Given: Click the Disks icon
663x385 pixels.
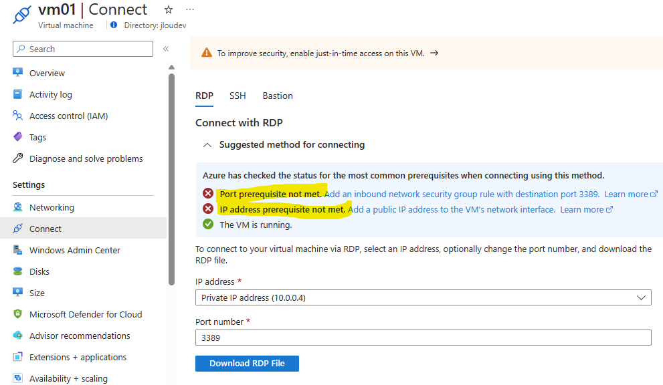Looking at the screenshot, I should click(x=18, y=271).
